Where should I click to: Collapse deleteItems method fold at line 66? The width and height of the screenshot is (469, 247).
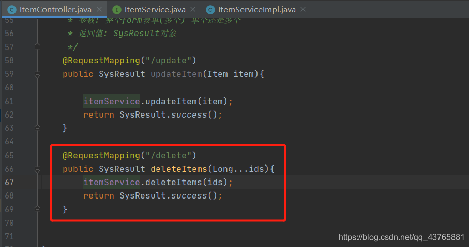coord(37,169)
